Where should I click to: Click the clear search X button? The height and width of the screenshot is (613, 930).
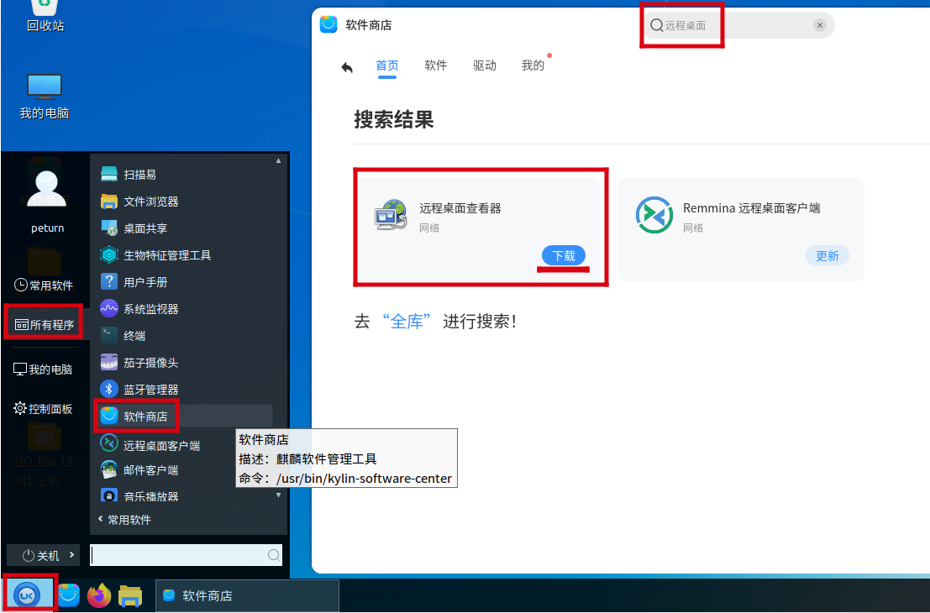tap(819, 25)
